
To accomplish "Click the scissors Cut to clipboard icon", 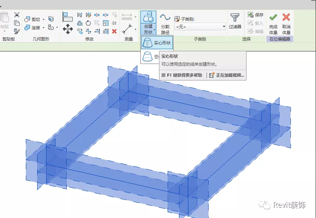I will point(17,15).
